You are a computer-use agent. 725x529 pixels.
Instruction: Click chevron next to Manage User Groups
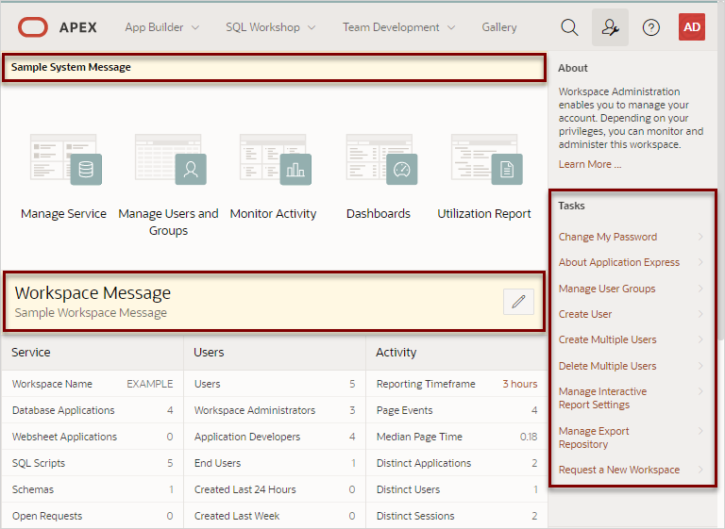[700, 289]
